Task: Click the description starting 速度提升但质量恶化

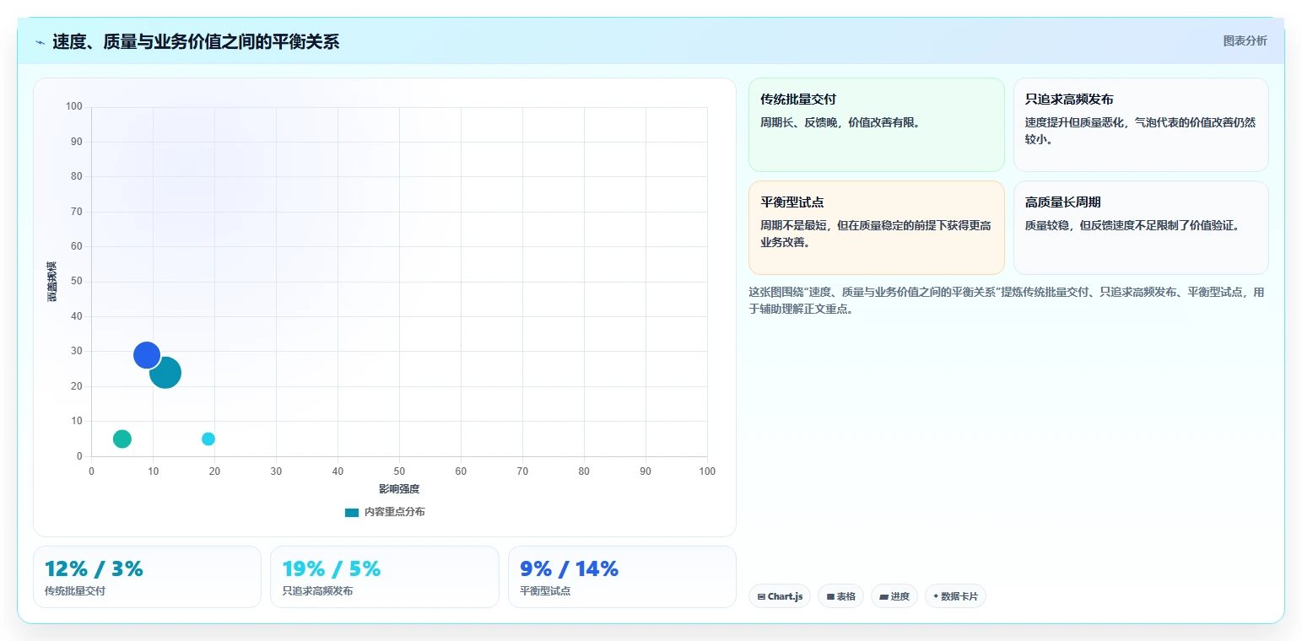Action: click(x=1139, y=131)
